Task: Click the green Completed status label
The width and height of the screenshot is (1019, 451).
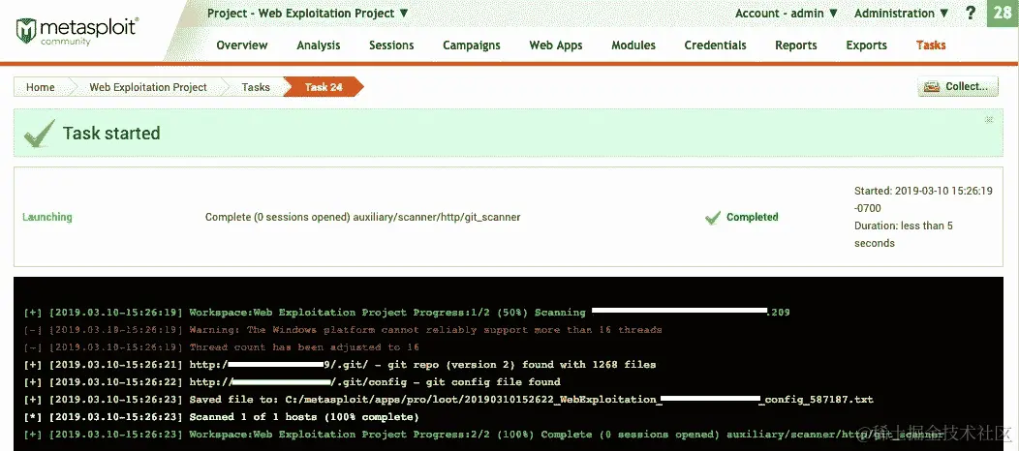Action: click(x=752, y=217)
